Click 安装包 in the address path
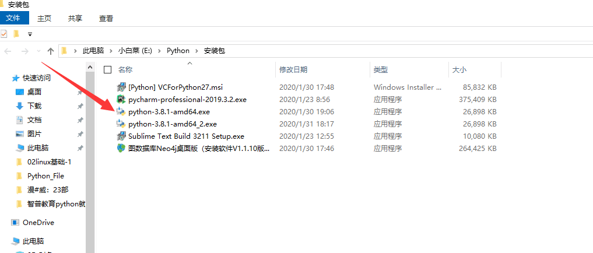The height and width of the screenshot is (253, 593). click(215, 51)
